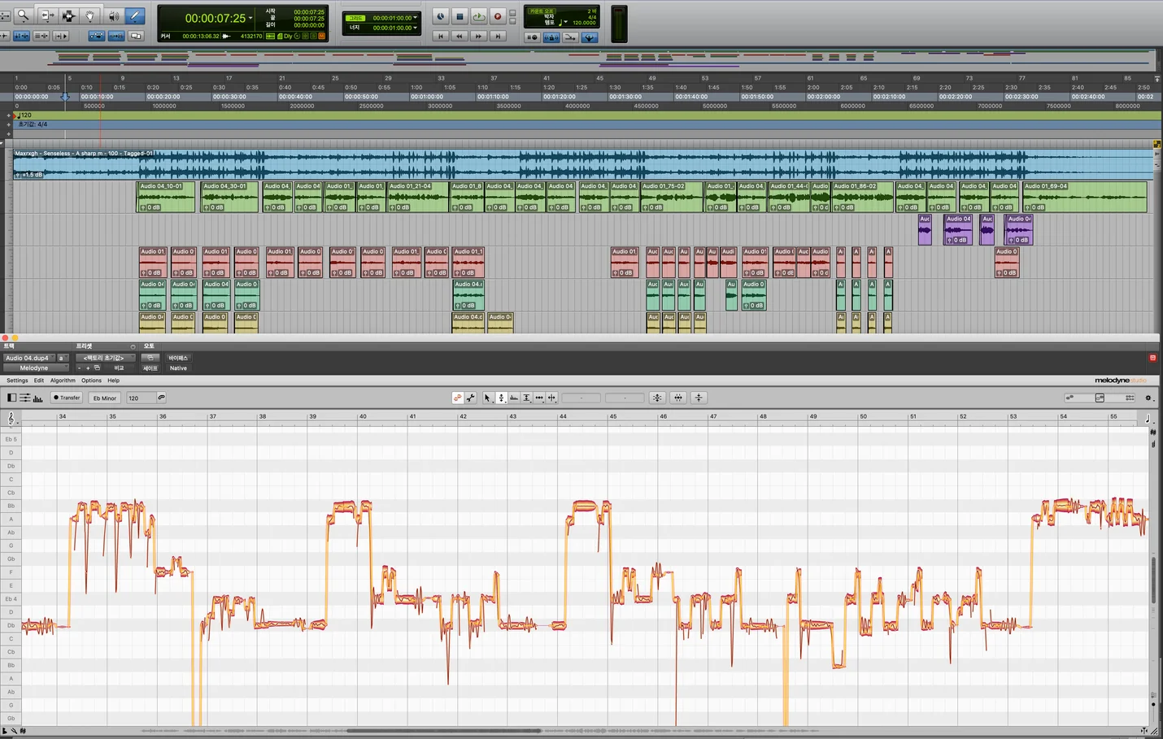The width and height of the screenshot is (1163, 739).
Task: Open Melodyne Options menu
Action: pyautogui.click(x=91, y=380)
